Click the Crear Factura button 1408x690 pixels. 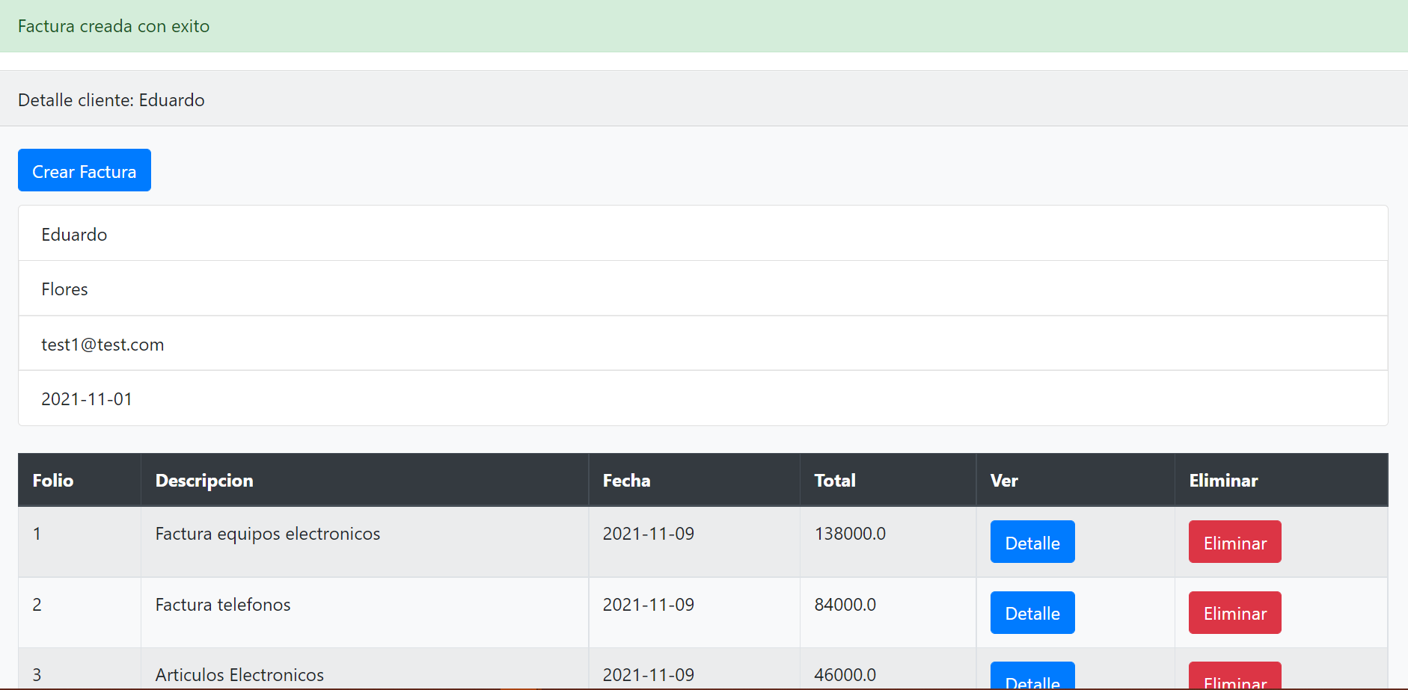[84, 170]
